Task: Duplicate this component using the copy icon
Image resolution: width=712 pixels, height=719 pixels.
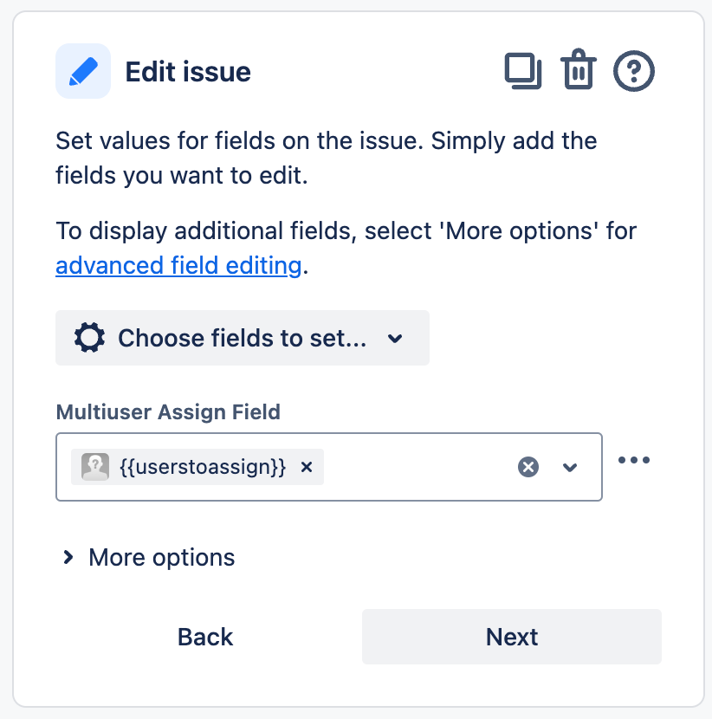Action: (x=523, y=71)
